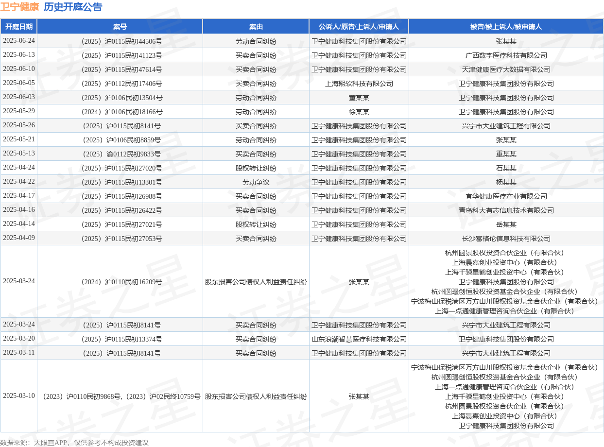Click defendant 广西数字医疗科技有限公司
The height and width of the screenshot is (447, 604).
tap(506, 55)
